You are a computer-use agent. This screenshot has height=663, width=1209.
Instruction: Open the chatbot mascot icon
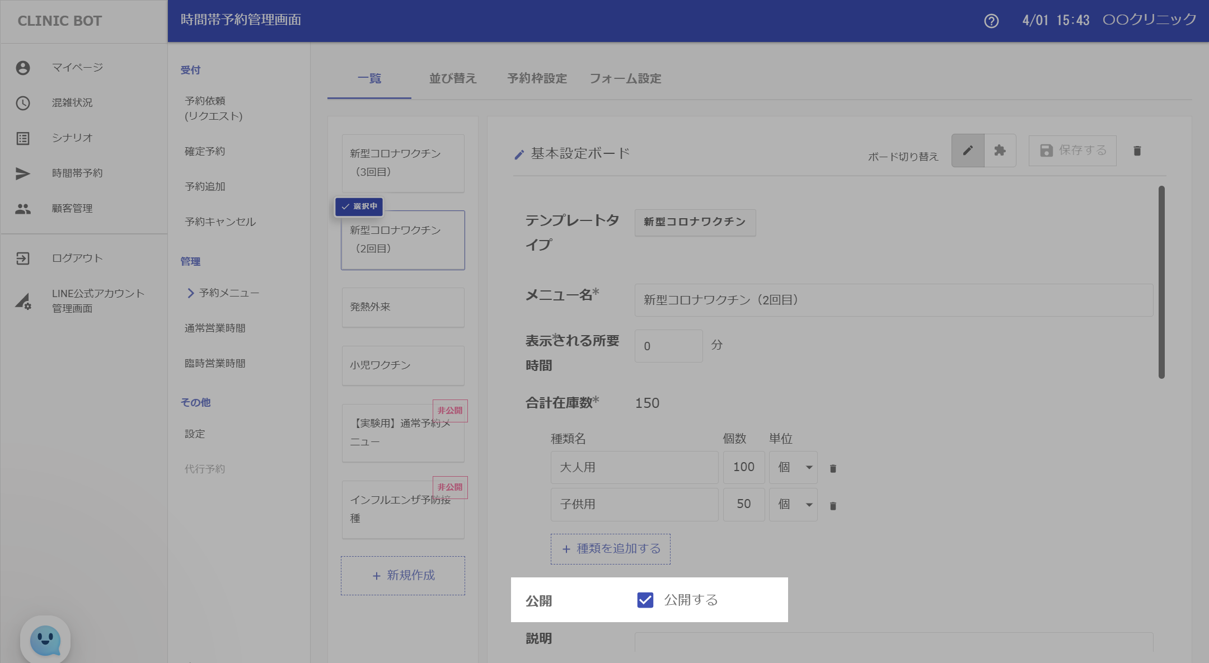[45, 640]
